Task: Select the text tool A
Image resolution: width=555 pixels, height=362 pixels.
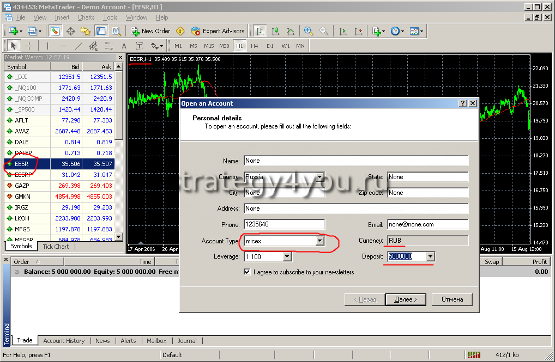Action: (x=124, y=46)
